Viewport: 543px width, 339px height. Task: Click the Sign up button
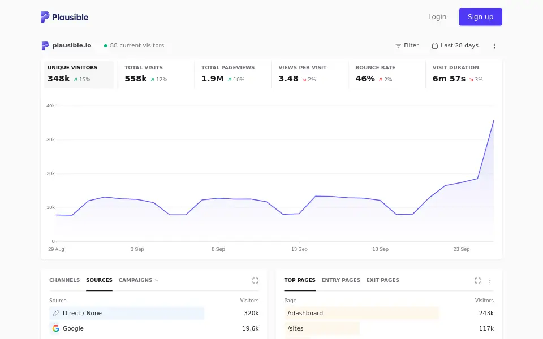tap(480, 17)
